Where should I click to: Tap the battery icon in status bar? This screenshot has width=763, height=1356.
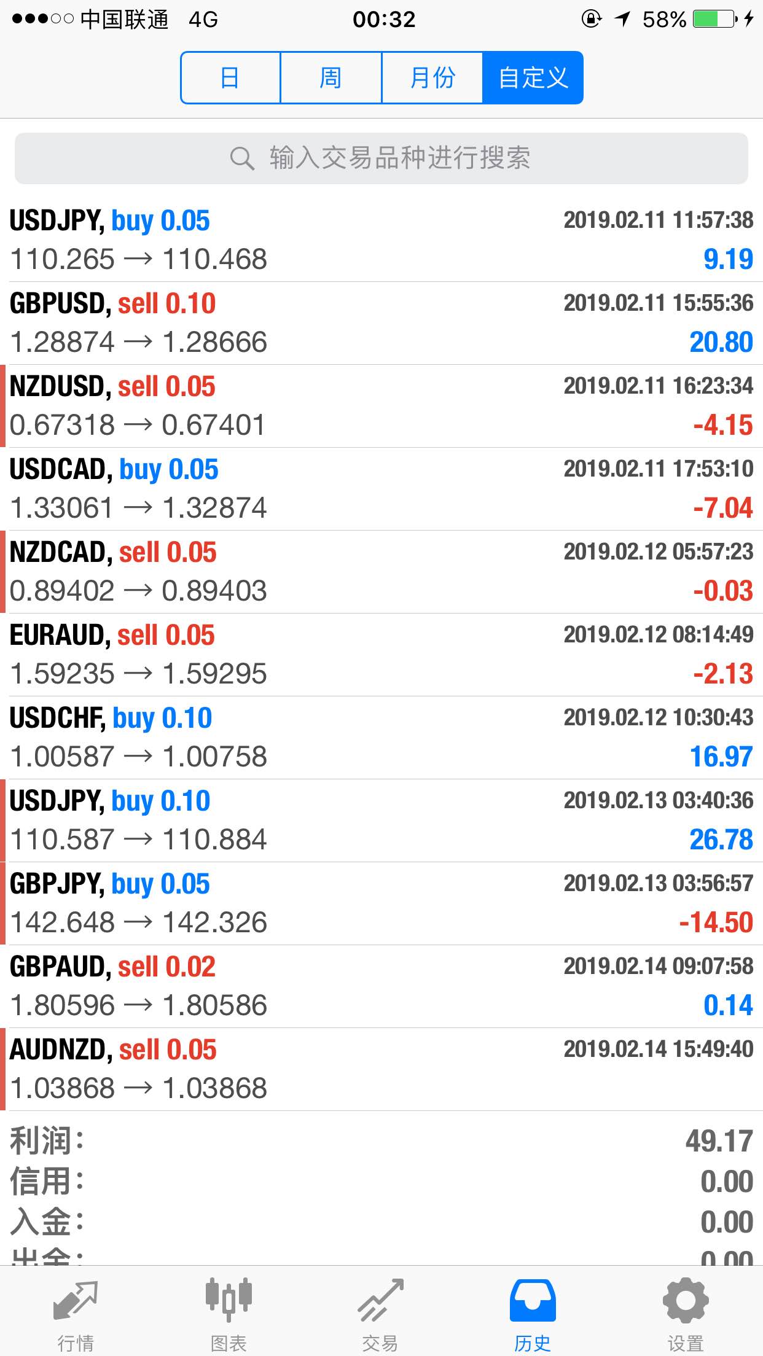click(x=715, y=19)
